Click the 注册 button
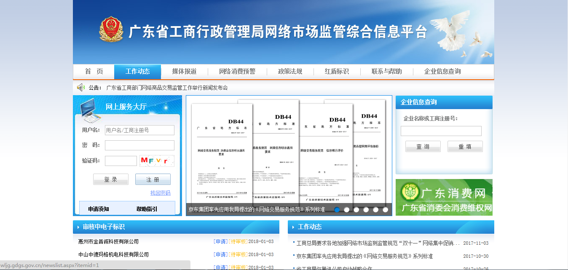This screenshot has height=270, width=568. (x=153, y=179)
